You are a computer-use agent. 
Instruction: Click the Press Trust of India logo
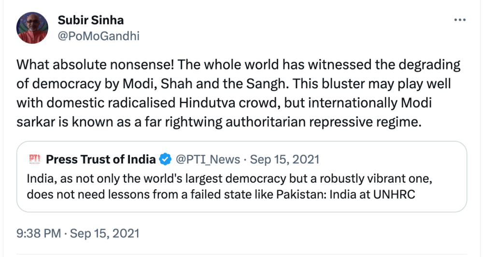[34, 159]
